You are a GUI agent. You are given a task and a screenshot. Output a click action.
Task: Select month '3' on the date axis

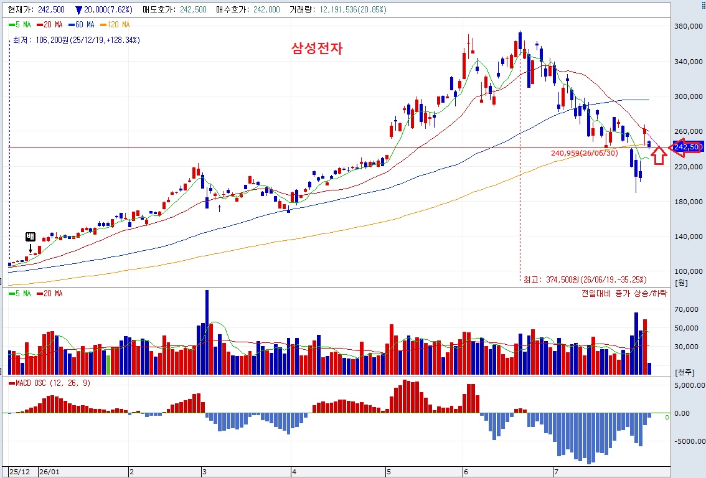tap(204, 472)
